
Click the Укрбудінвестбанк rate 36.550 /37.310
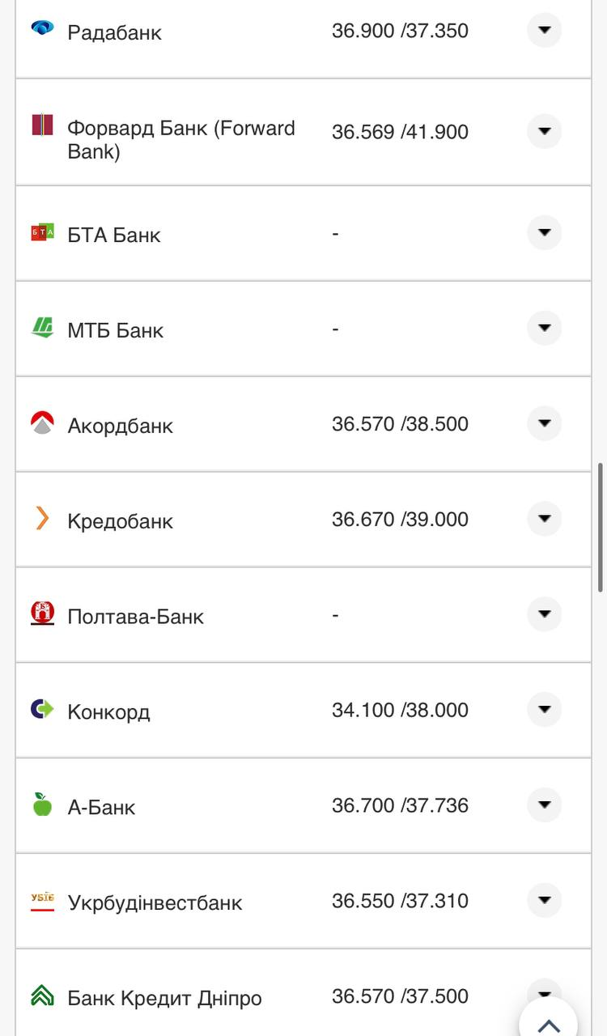[400, 901]
